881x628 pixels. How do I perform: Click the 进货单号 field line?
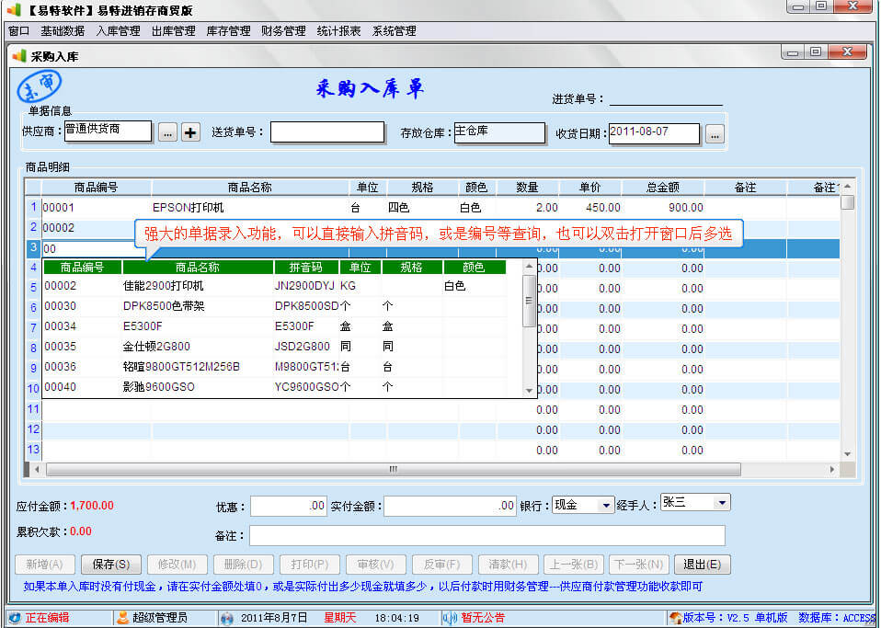coord(666,99)
